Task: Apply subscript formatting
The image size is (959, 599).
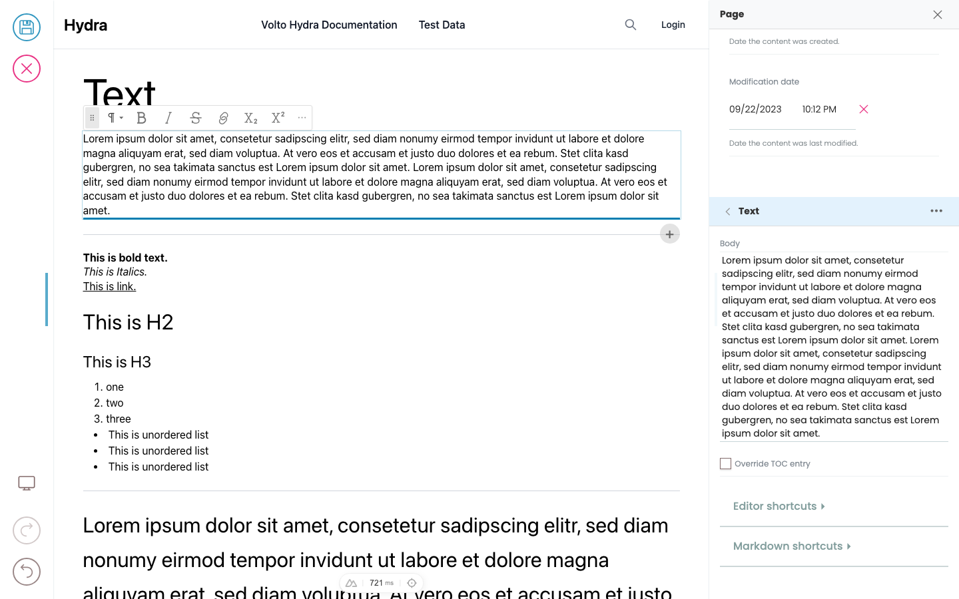Action: 250,118
